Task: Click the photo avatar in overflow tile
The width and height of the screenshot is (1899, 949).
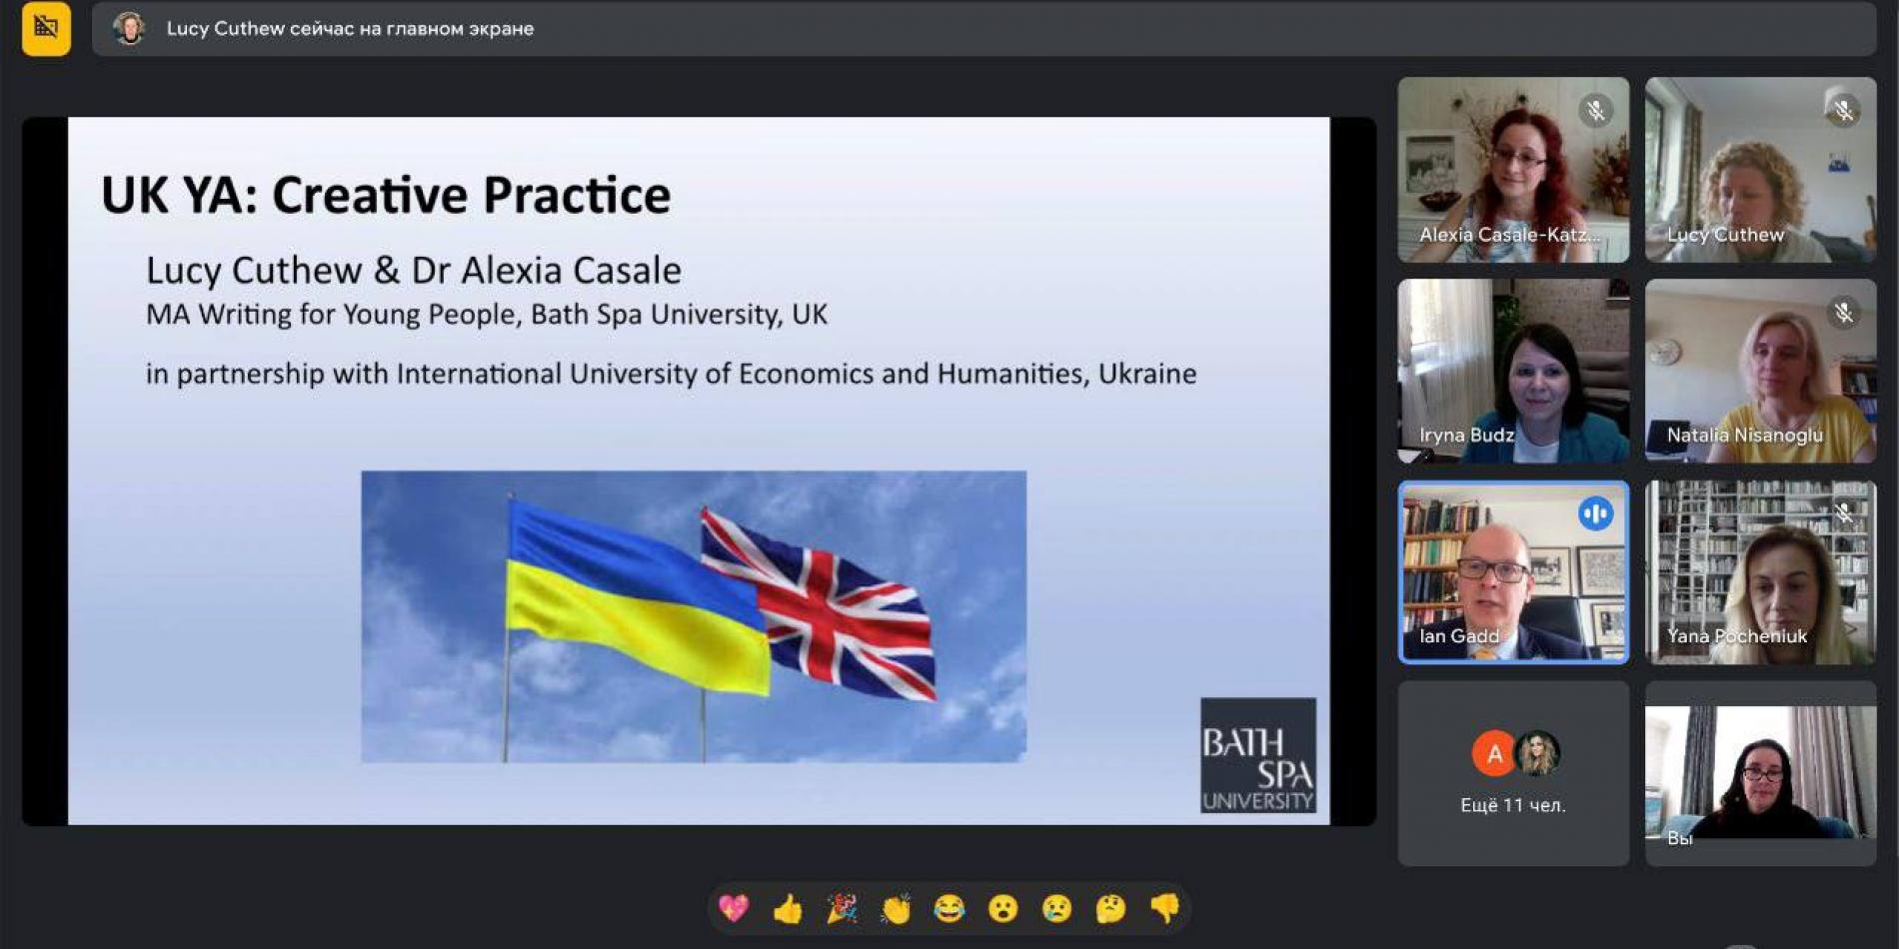Action: pyautogui.click(x=1538, y=754)
